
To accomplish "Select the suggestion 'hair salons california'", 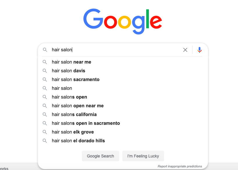I will point(74,114).
